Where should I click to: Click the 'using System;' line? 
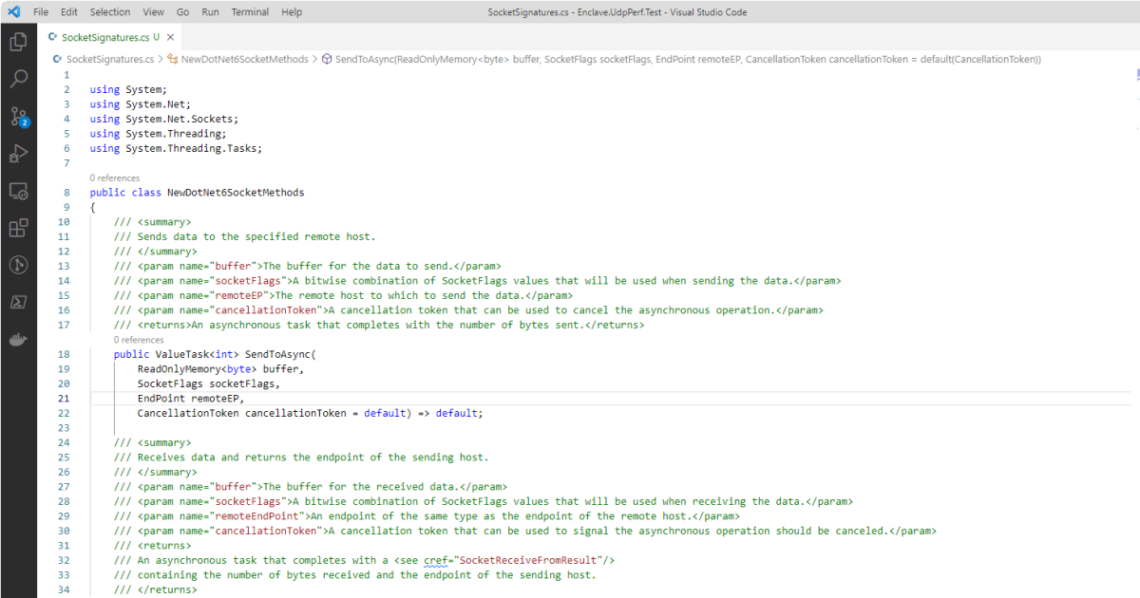(x=128, y=90)
